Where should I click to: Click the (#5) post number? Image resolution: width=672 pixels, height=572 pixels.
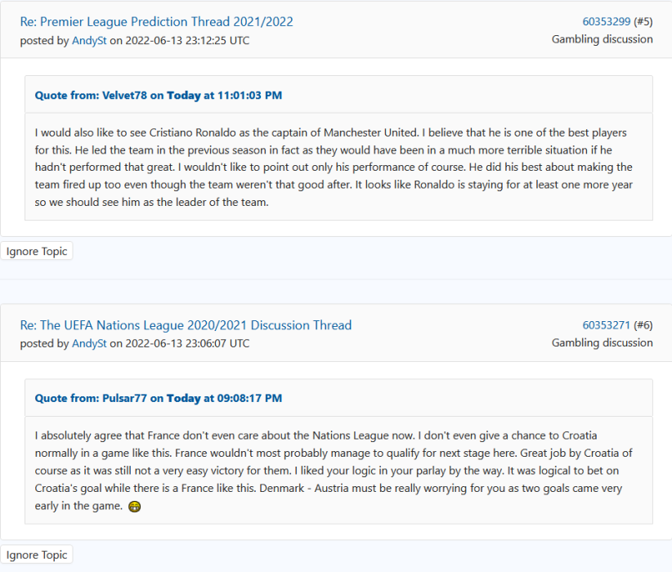click(x=643, y=22)
